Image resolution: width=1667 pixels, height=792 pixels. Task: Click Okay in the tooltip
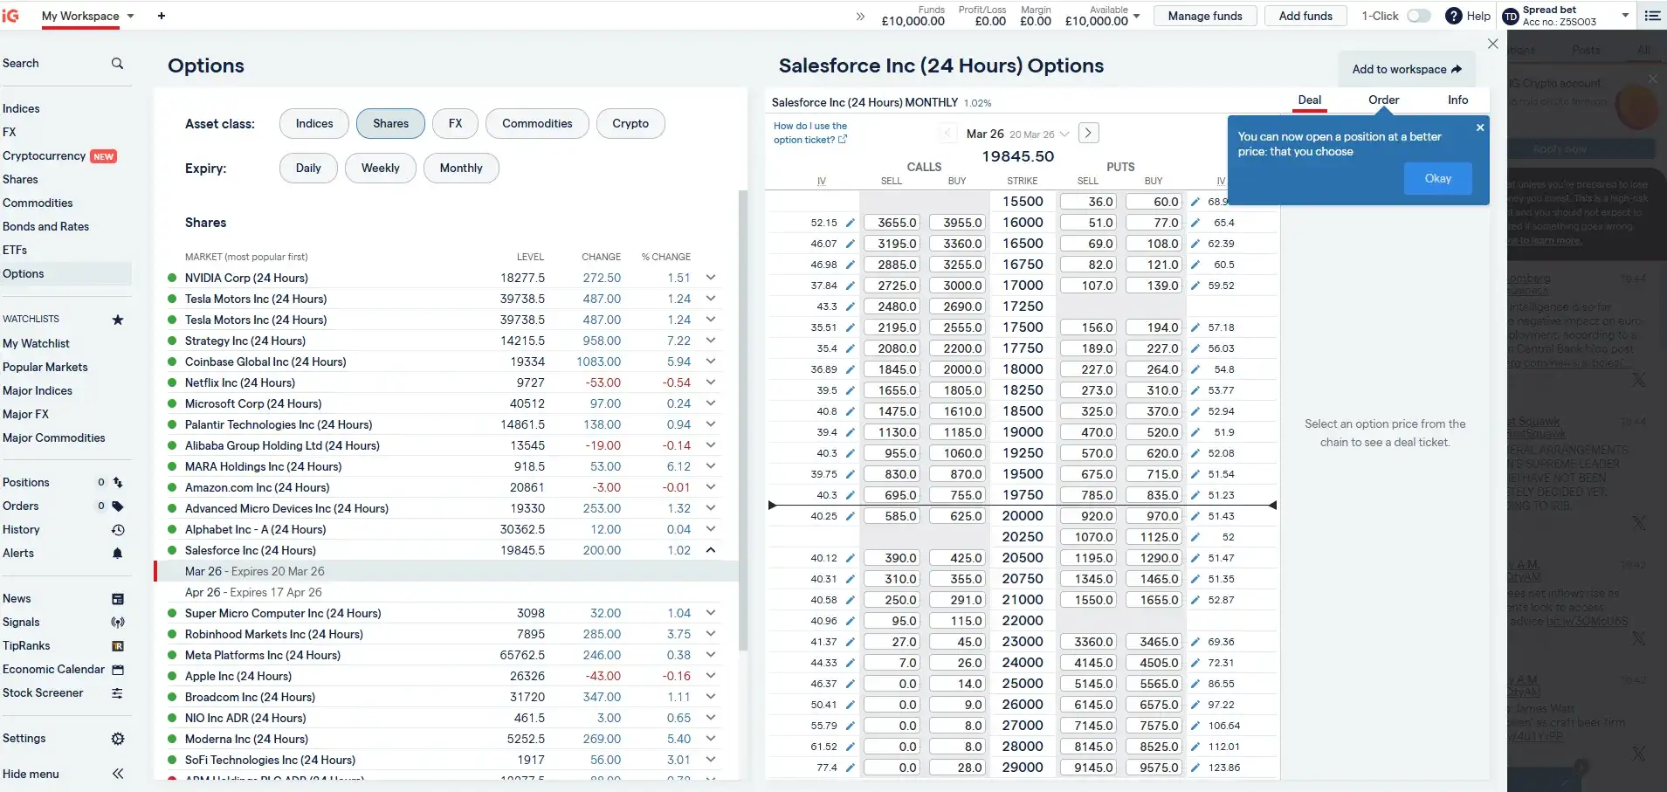[x=1437, y=179]
